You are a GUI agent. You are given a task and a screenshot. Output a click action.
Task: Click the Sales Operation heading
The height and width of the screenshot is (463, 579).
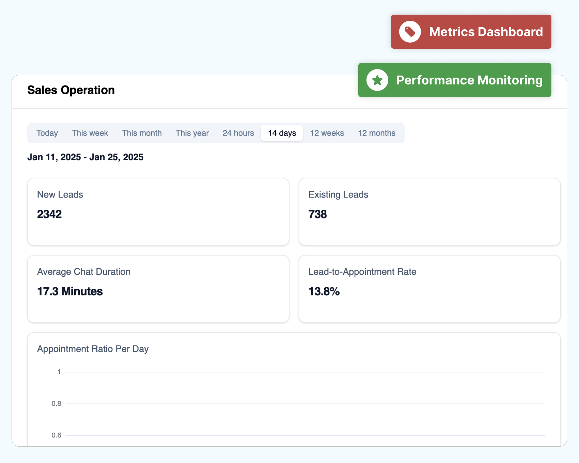click(x=71, y=90)
